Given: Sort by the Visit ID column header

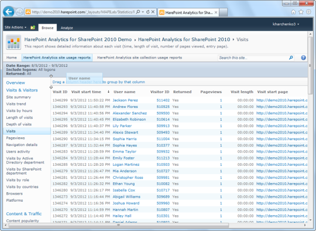Looking at the screenshot, I should (60, 92).
